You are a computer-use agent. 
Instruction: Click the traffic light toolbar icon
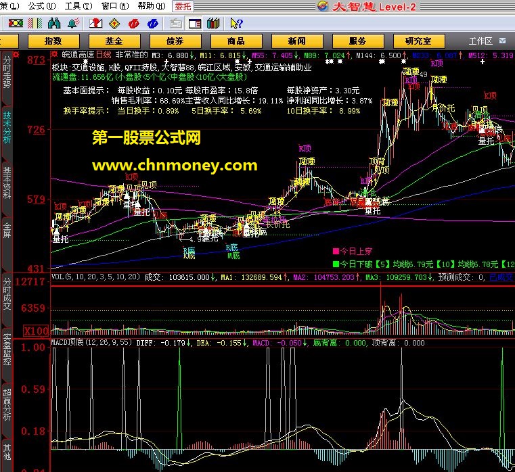pos(16,23)
